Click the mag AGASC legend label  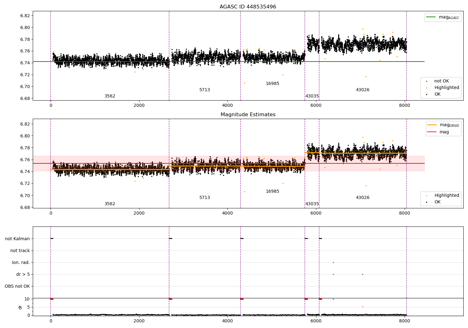click(x=449, y=17)
